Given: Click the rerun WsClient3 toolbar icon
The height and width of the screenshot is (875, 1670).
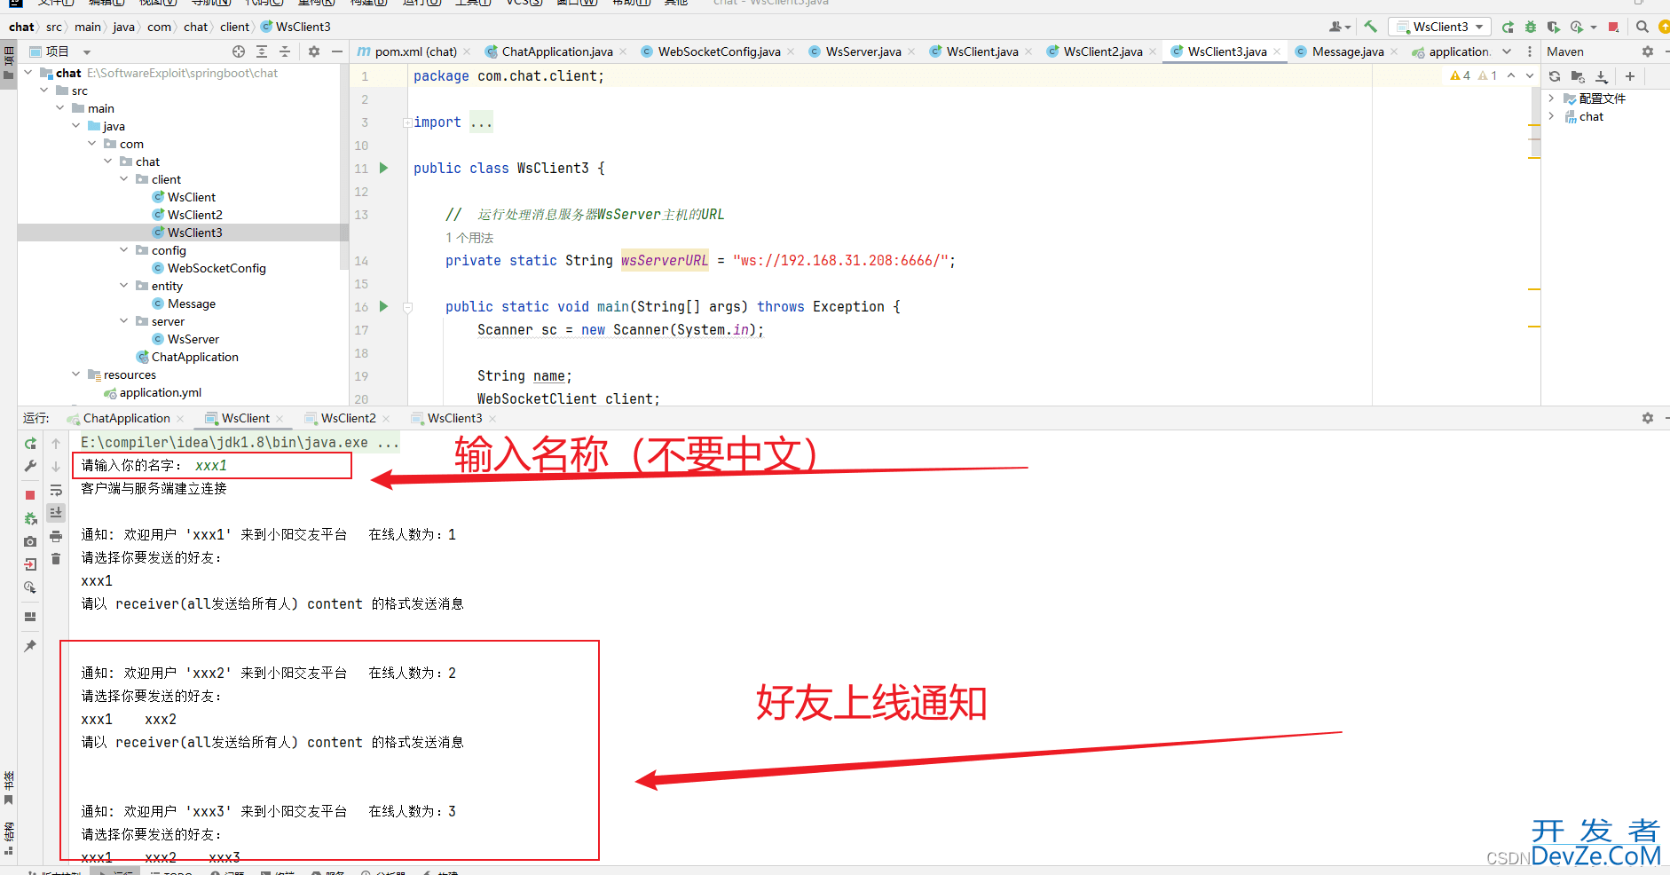Looking at the screenshot, I should pos(1508,27).
